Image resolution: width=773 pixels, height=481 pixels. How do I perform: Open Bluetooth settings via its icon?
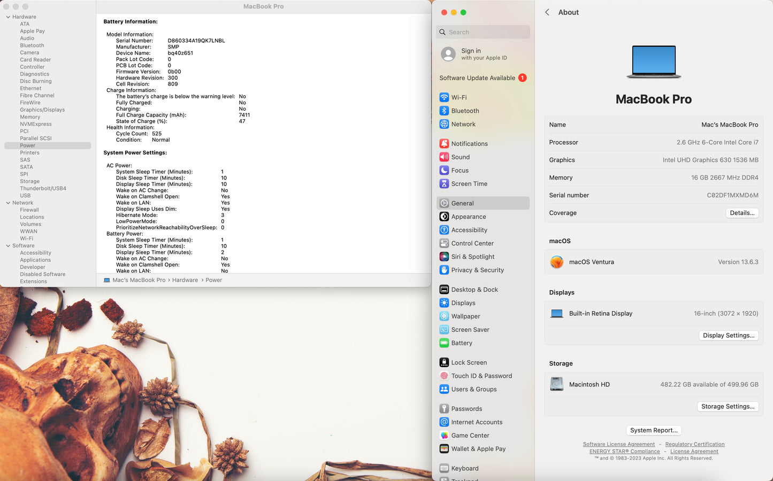click(x=444, y=111)
